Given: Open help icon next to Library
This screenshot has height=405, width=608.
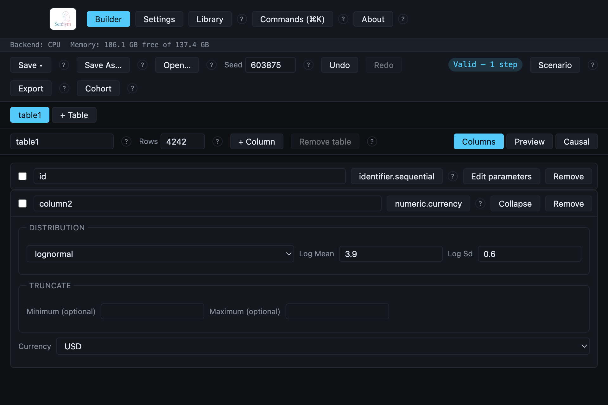Looking at the screenshot, I should point(242,19).
